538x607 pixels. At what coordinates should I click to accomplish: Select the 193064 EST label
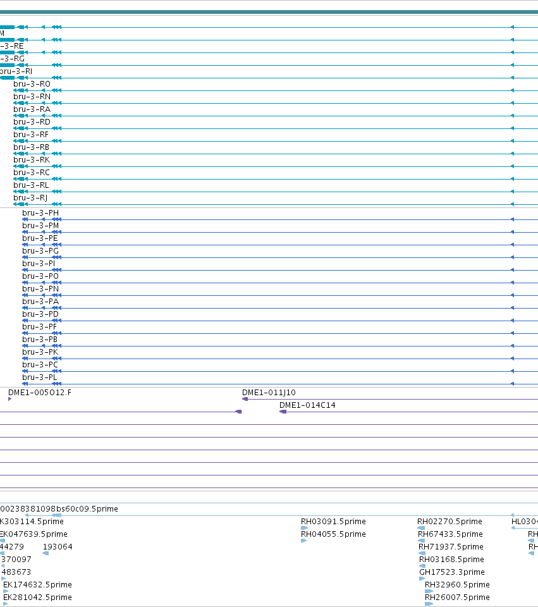pyautogui.click(x=58, y=547)
